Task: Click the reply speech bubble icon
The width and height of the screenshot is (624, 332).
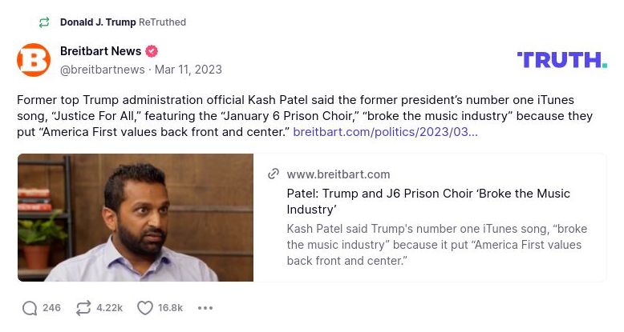Action: pyautogui.click(x=30, y=308)
